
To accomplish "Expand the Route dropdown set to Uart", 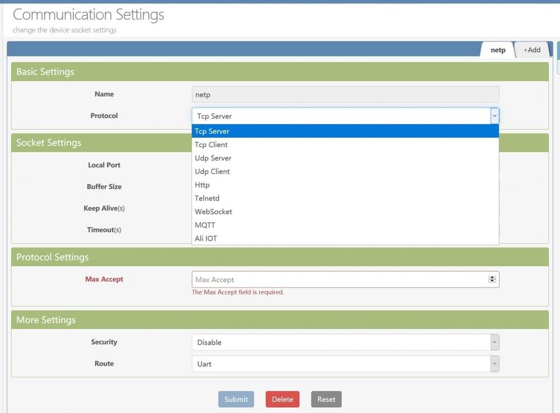I will coord(345,364).
